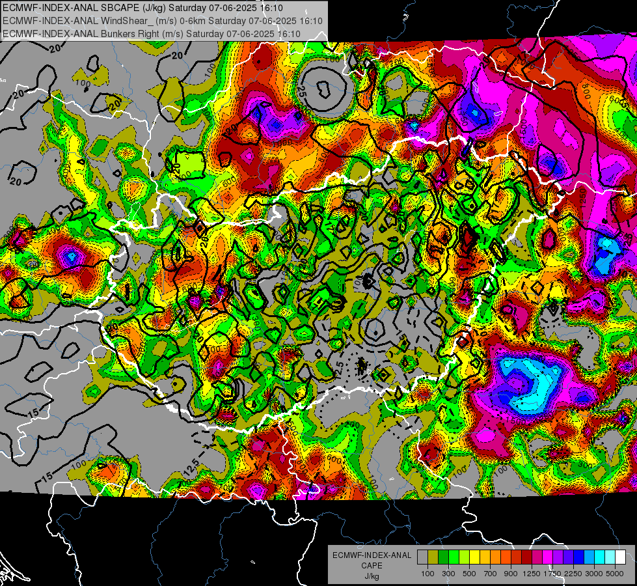Image resolution: width=637 pixels, height=586 pixels.
Task: Click the 1750 legend scale value
Action: [x=552, y=574]
